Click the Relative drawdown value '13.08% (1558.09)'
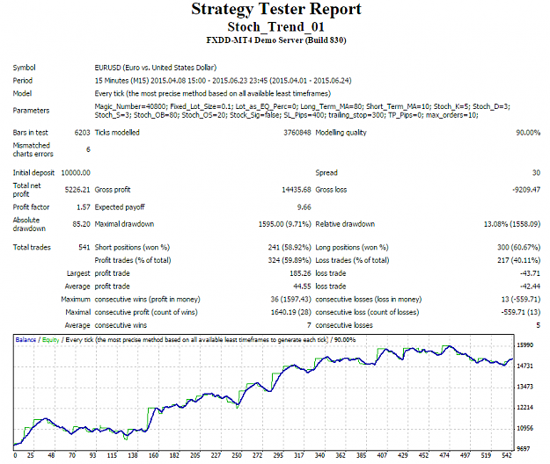This screenshot has width=550, height=464. pos(512,224)
